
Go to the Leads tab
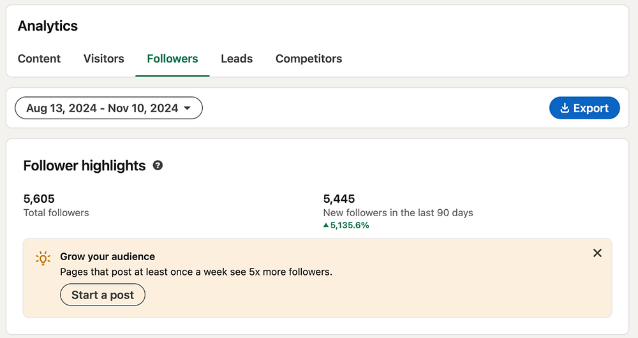tap(237, 59)
